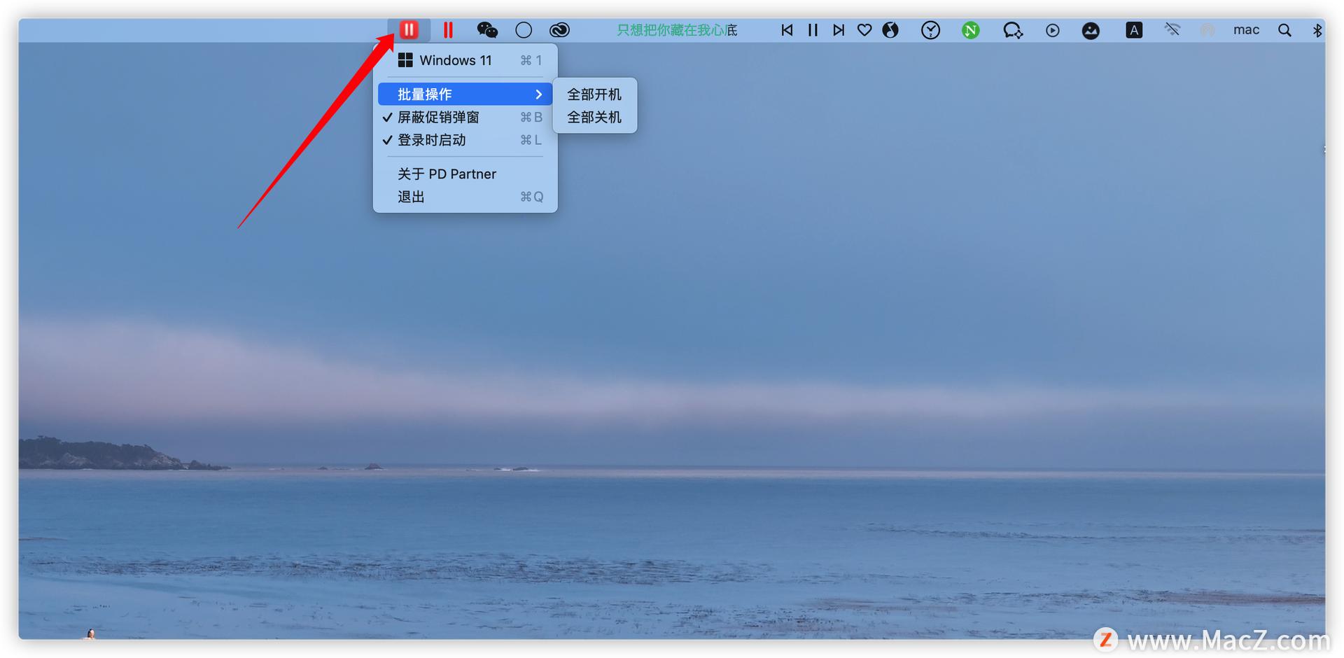
Task: Click the green NetEase menu bar icon
Action: tap(970, 29)
